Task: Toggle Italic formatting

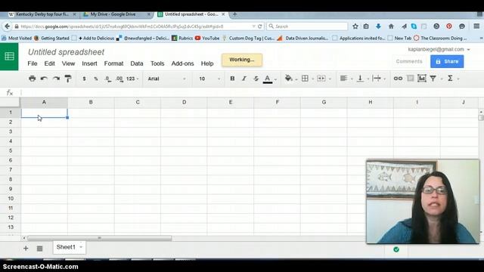Action: click(x=244, y=79)
